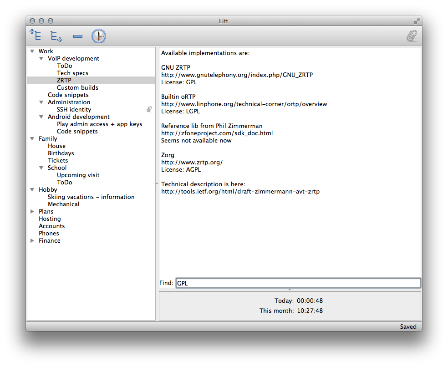
Task: Expand the Plans tree node
Action: [x=32, y=212]
